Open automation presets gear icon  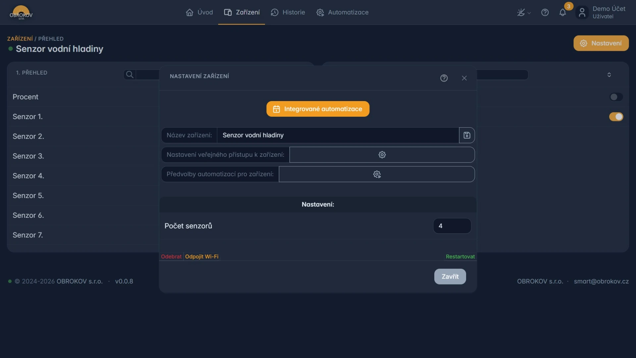pos(377,174)
